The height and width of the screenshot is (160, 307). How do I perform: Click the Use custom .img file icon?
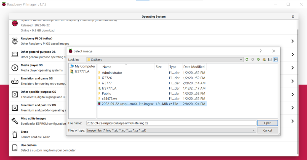(15, 148)
